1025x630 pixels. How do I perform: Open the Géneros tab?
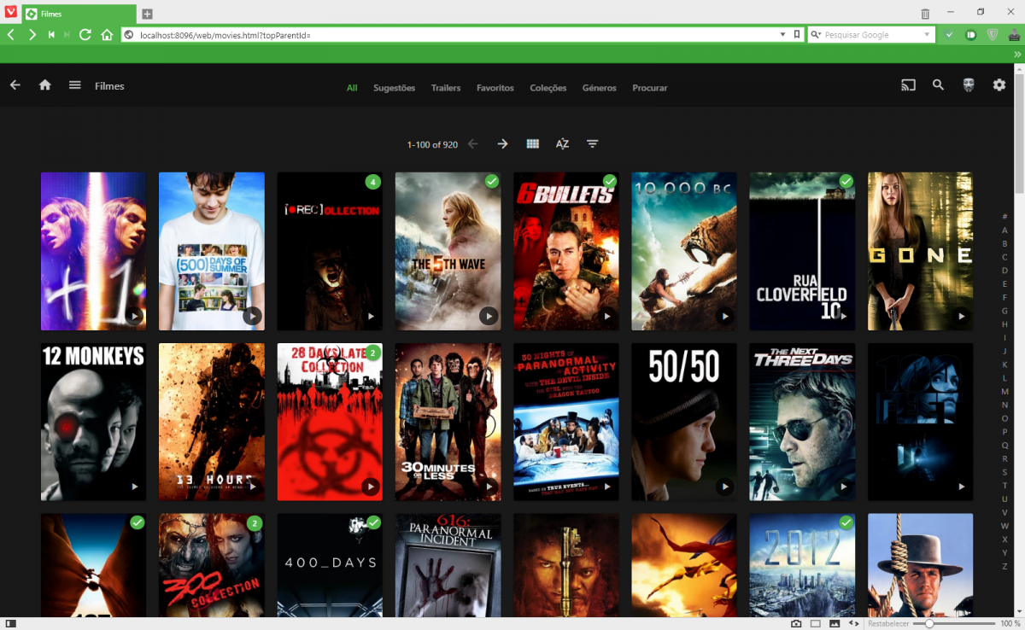[x=600, y=88]
